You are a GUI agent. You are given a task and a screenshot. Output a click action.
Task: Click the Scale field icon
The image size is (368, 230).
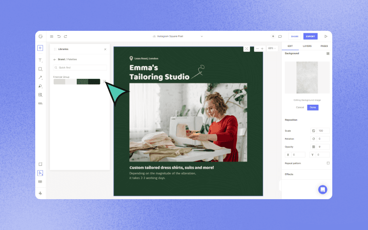[314, 131]
